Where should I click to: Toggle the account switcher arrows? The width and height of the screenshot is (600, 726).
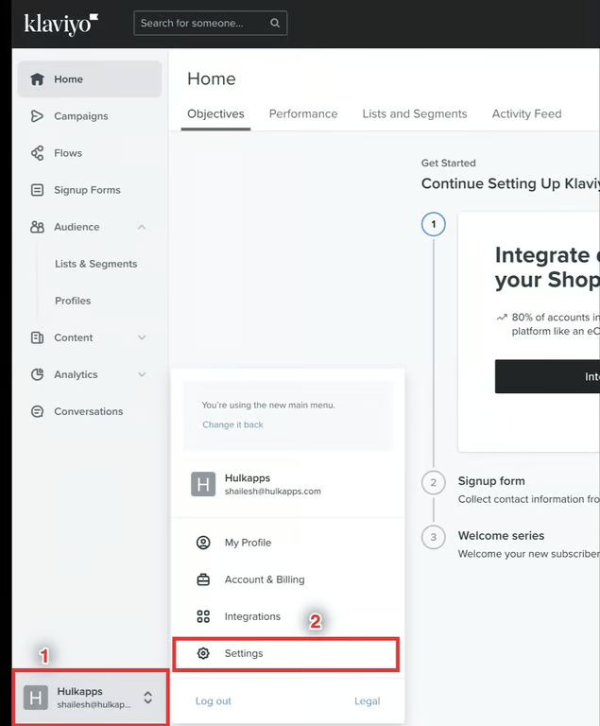[x=147, y=698]
